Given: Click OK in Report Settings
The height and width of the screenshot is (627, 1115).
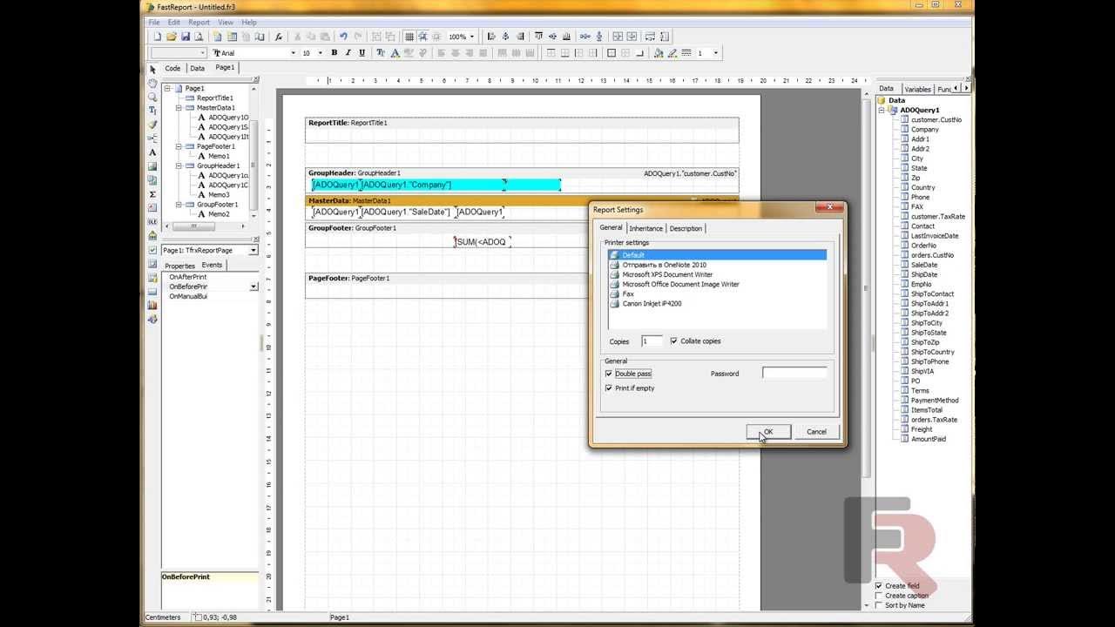Looking at the screenshot, I should point(768,432).
